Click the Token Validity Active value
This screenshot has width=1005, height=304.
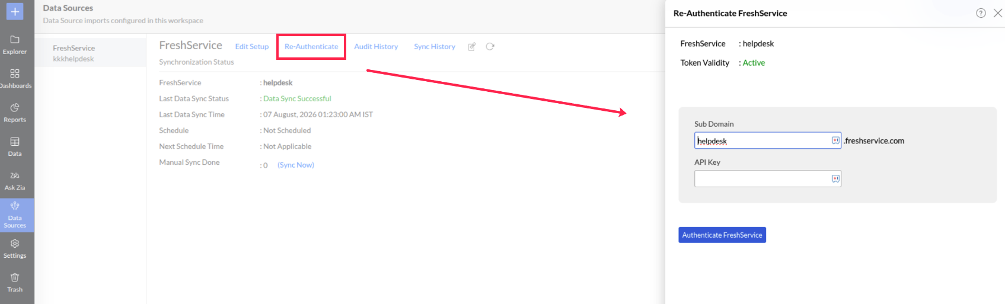tap(754, 63)
